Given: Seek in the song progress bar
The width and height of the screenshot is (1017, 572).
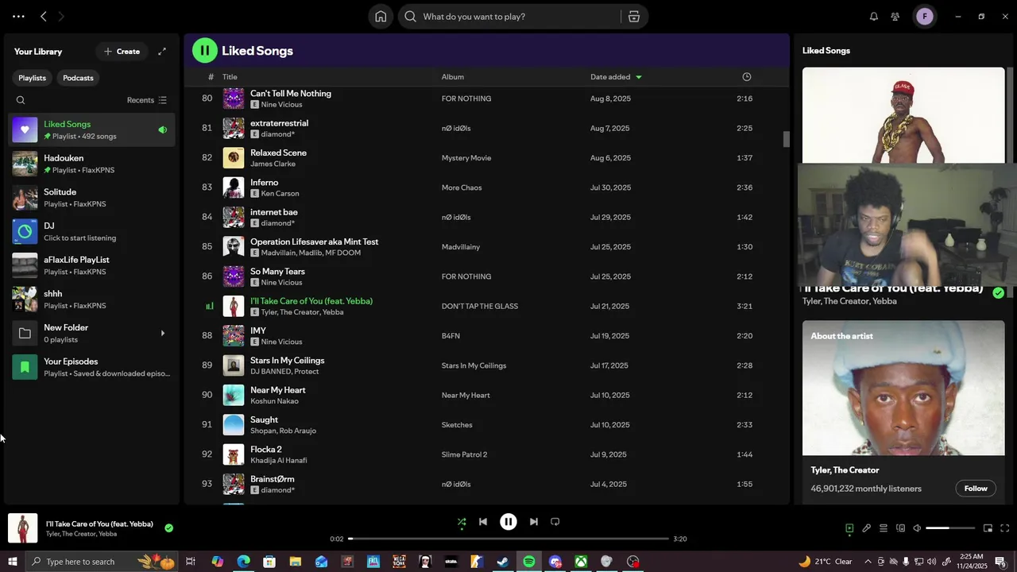Looking at the screenshot, I should 508,539.
